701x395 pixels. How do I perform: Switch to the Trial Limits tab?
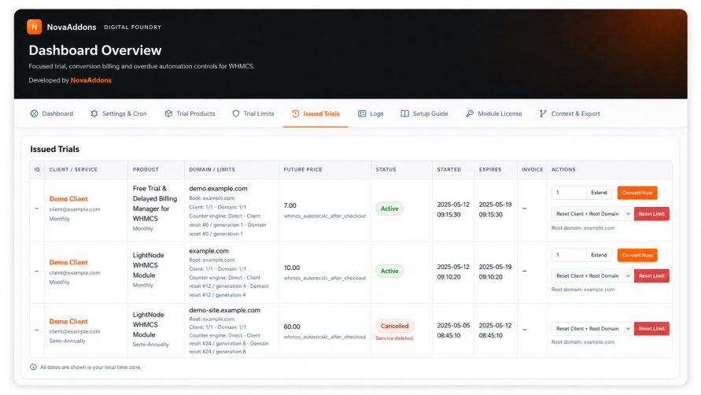[x=253, y=113]
